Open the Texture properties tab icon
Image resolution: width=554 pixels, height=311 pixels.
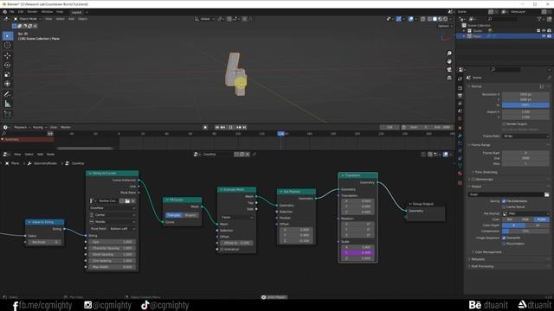tap(460, 182)
